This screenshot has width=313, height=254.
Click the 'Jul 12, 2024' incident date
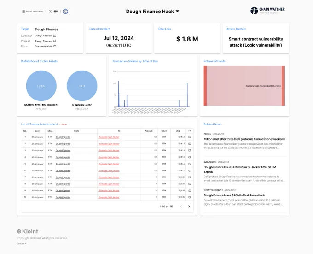click(119, 38)
